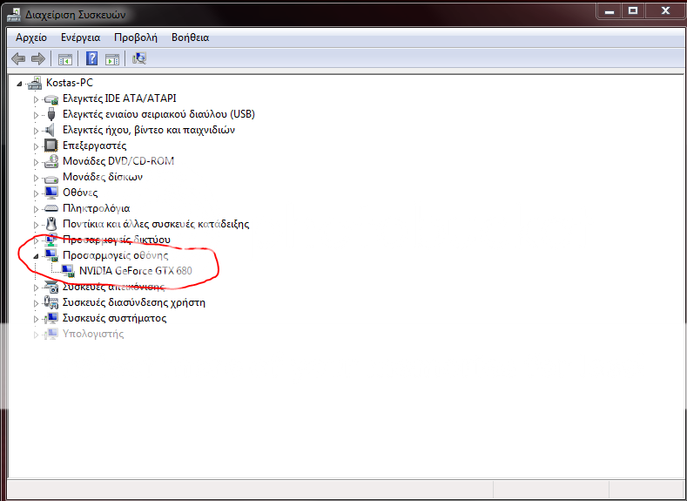The width and height of the screenshot is (687, 501).
Task: Click the Forward arrow toolbar icon
Action: (37, 59)
